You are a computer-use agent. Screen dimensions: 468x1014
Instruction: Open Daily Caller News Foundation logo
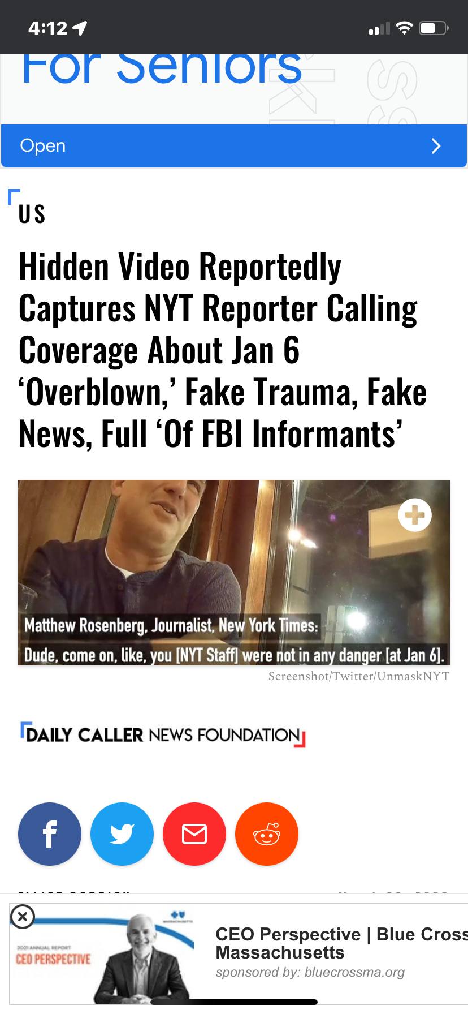click(163, 734)
